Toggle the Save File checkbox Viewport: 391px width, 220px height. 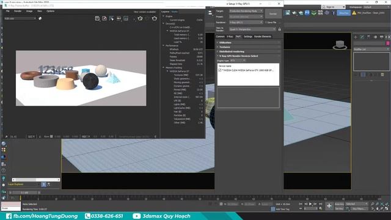(266, 23)
